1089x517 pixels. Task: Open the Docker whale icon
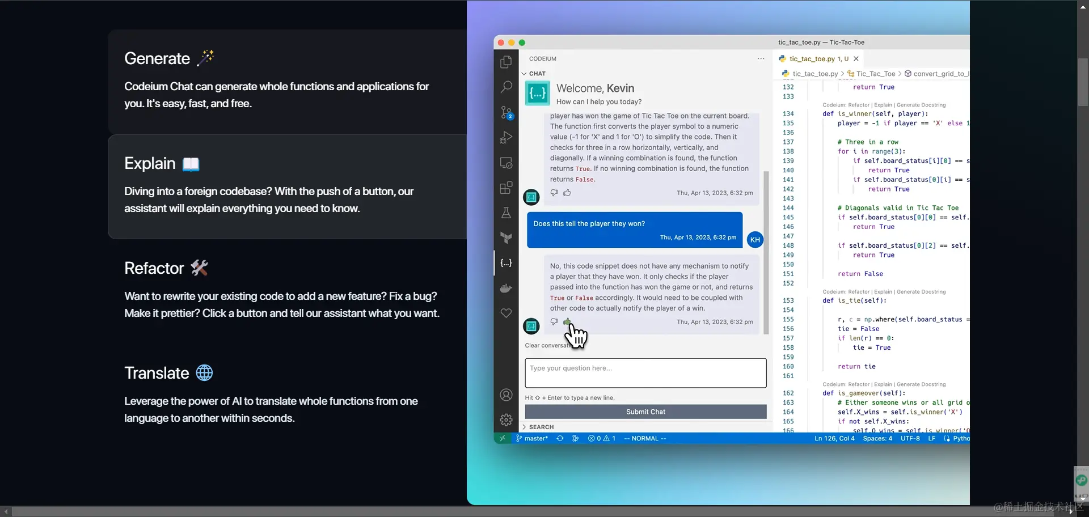point(506,288)
